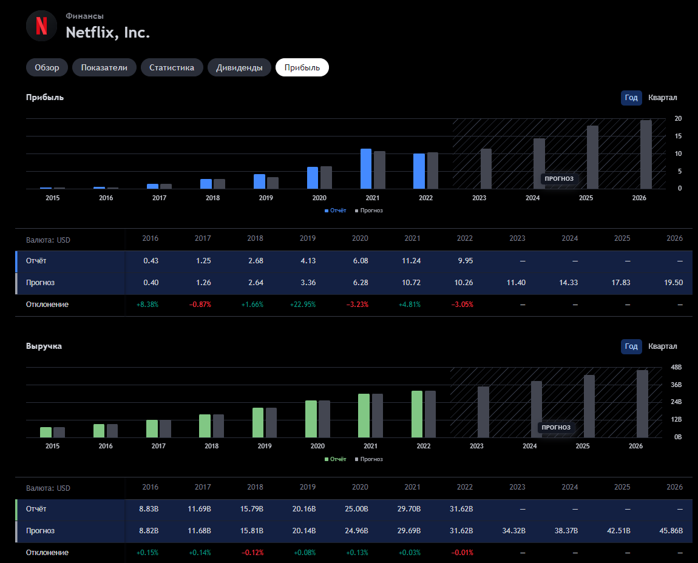Click the Netflix, Inc. title

click(107, 33)
